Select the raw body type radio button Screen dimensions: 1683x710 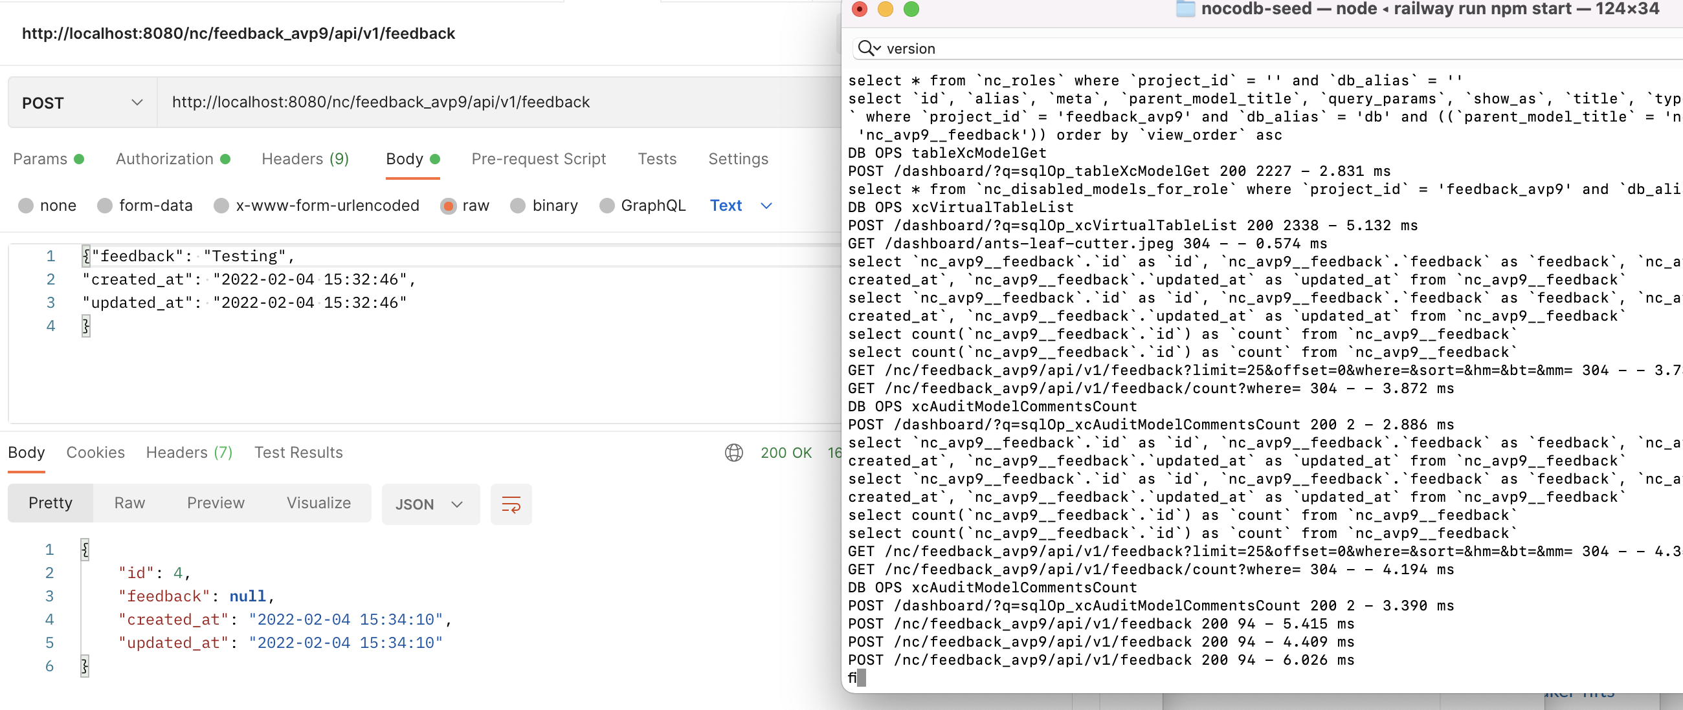(x=449, y=206)
